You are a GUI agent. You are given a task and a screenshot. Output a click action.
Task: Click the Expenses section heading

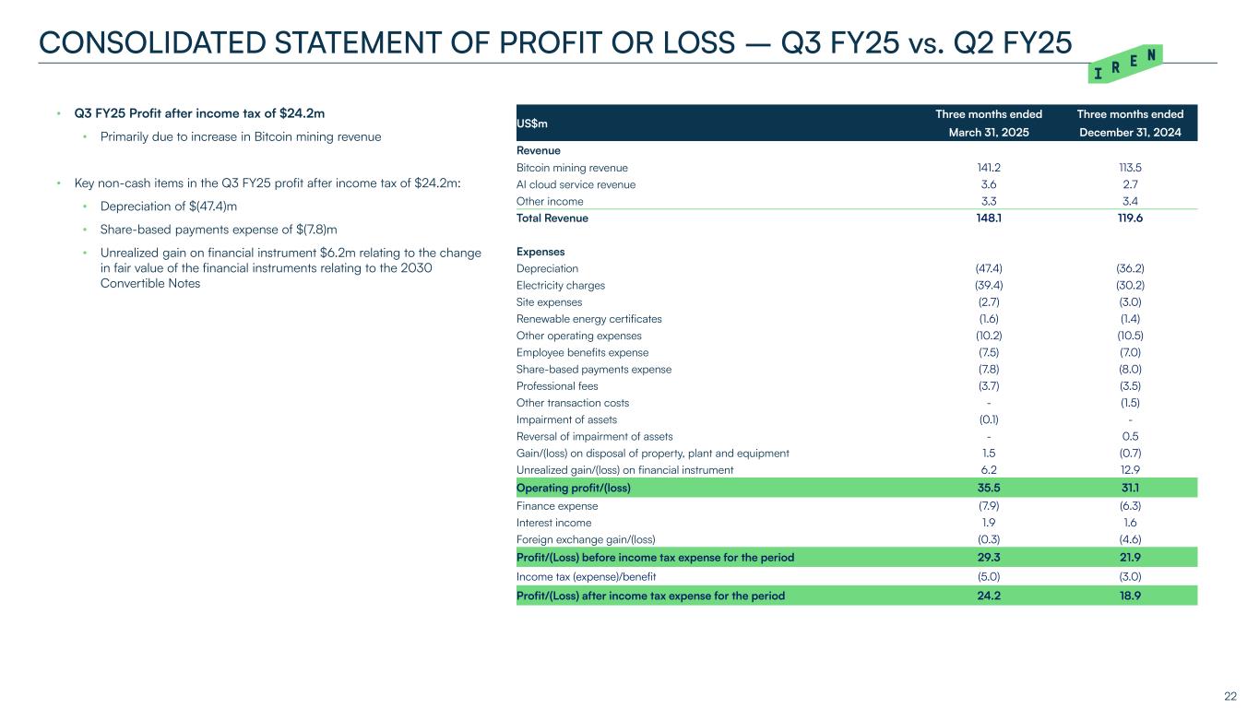click(540, 251)
